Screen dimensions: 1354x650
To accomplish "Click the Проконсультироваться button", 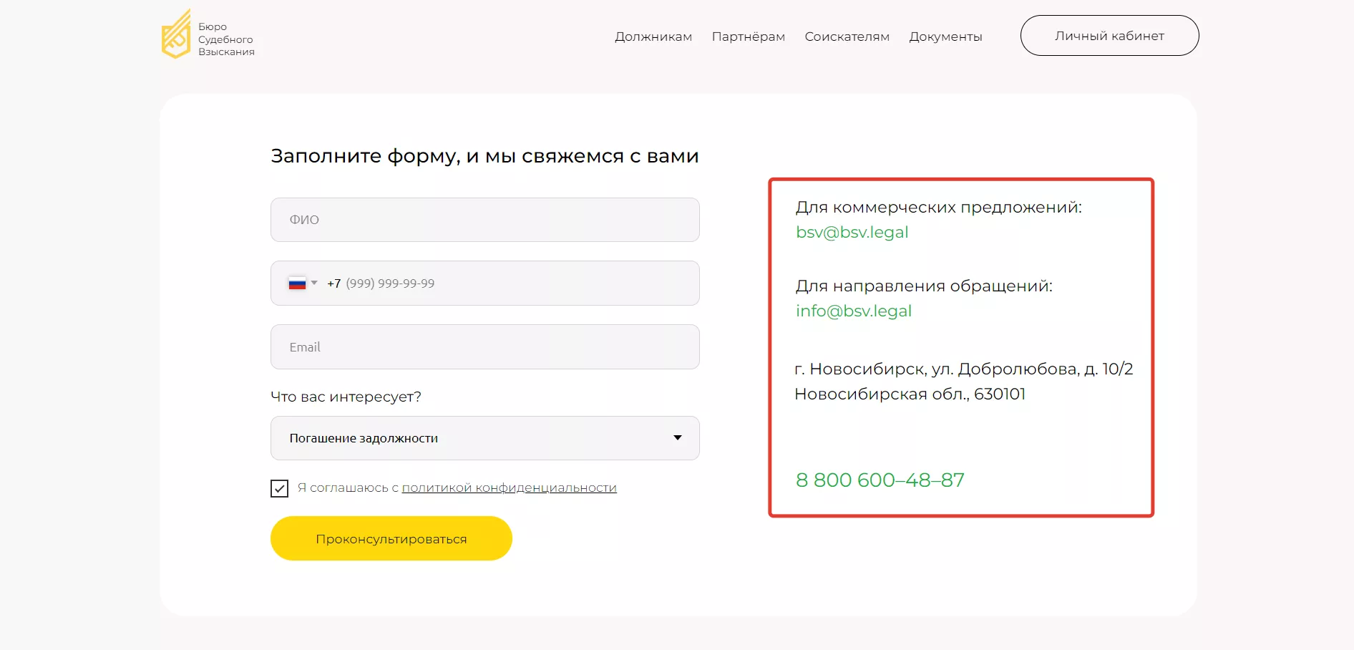I will 391,538.
